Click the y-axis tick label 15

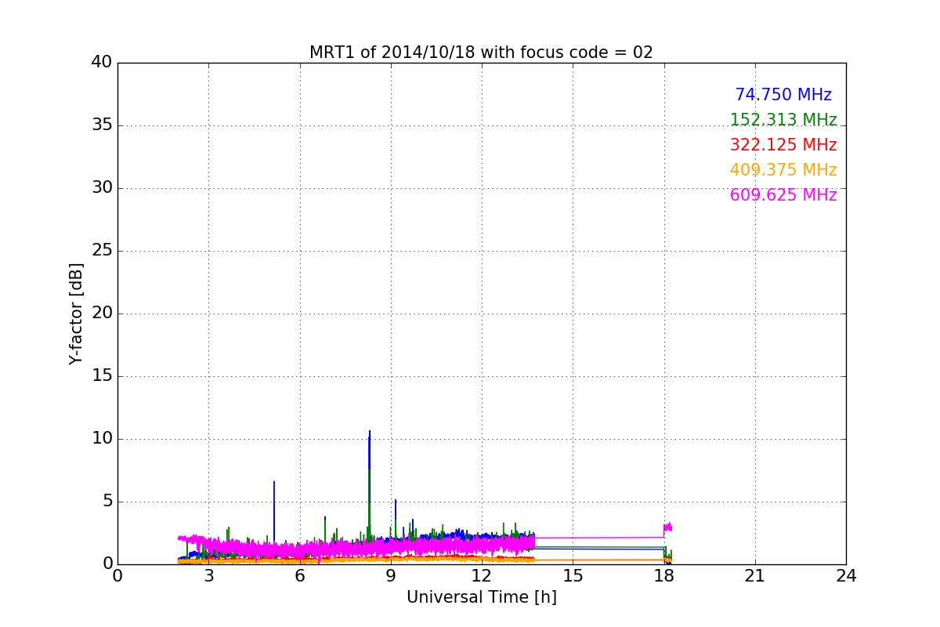coord(102,376)
